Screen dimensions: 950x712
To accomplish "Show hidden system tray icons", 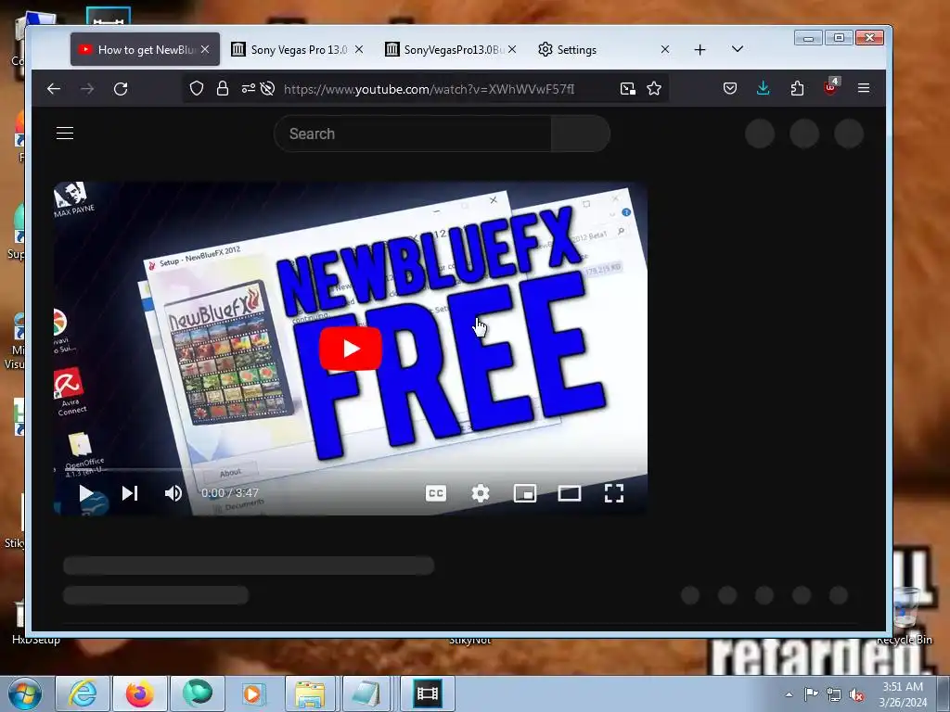I will 789,694.
